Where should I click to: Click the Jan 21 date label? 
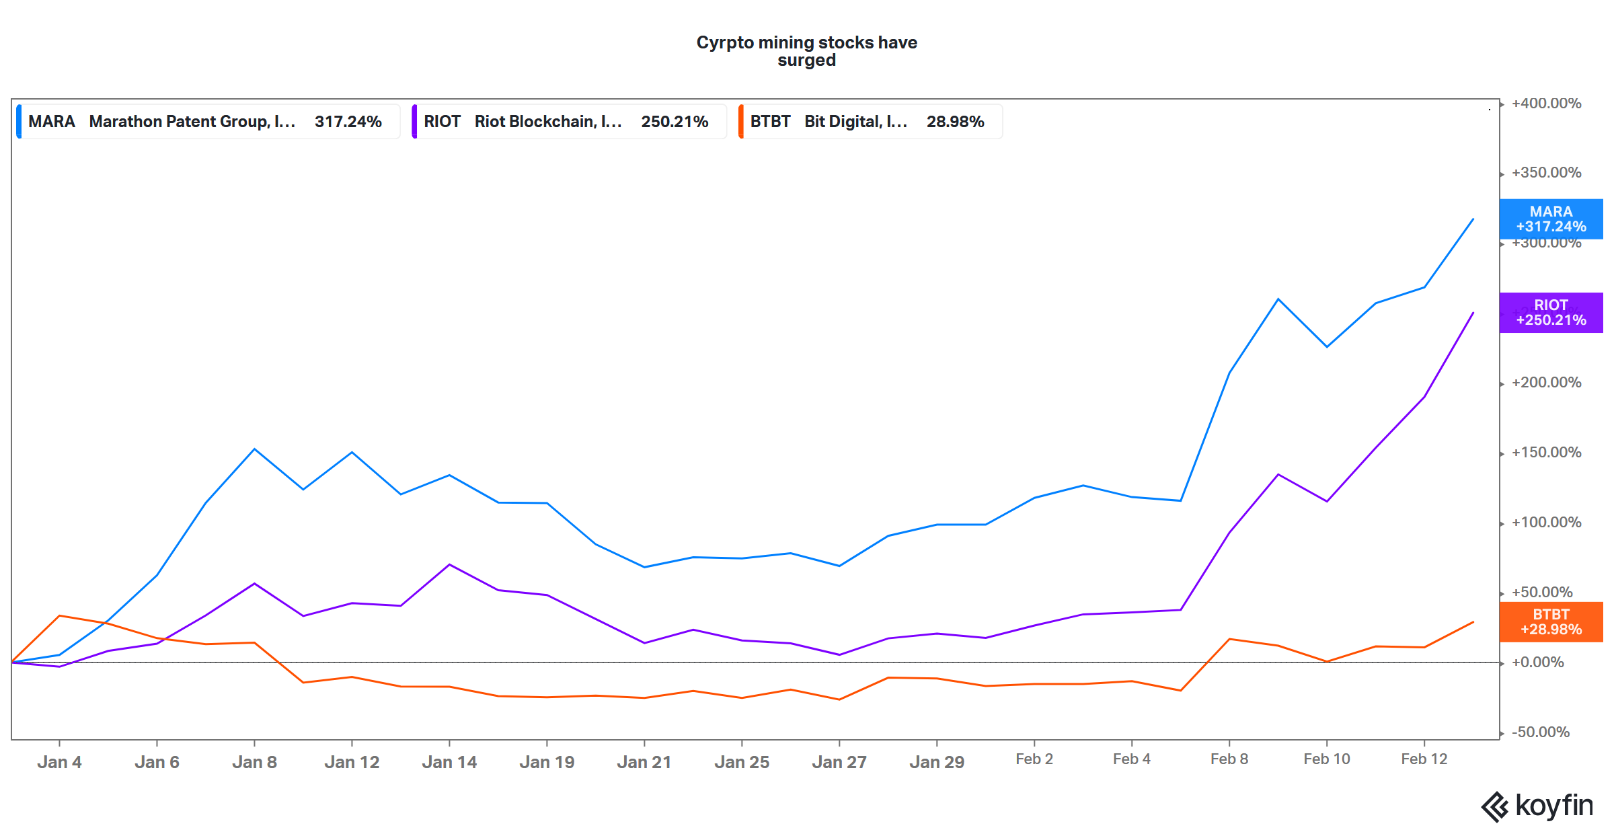click(x=644, y=762)
